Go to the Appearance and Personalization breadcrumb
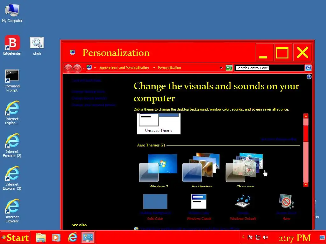This screenshot has height=244, width=326. click(124, 68)
